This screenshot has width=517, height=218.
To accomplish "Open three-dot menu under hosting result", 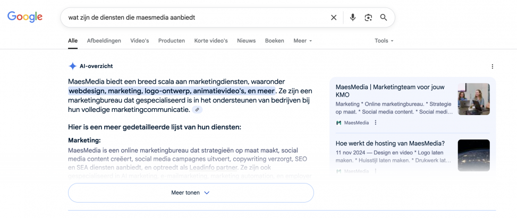I will (x=375, y=171).
